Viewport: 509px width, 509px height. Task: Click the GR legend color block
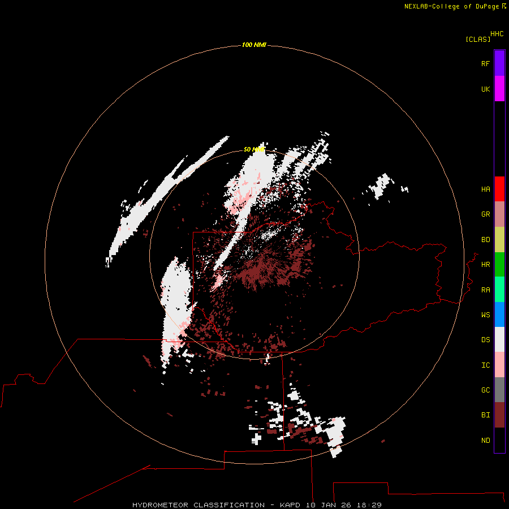pos(499,214)
